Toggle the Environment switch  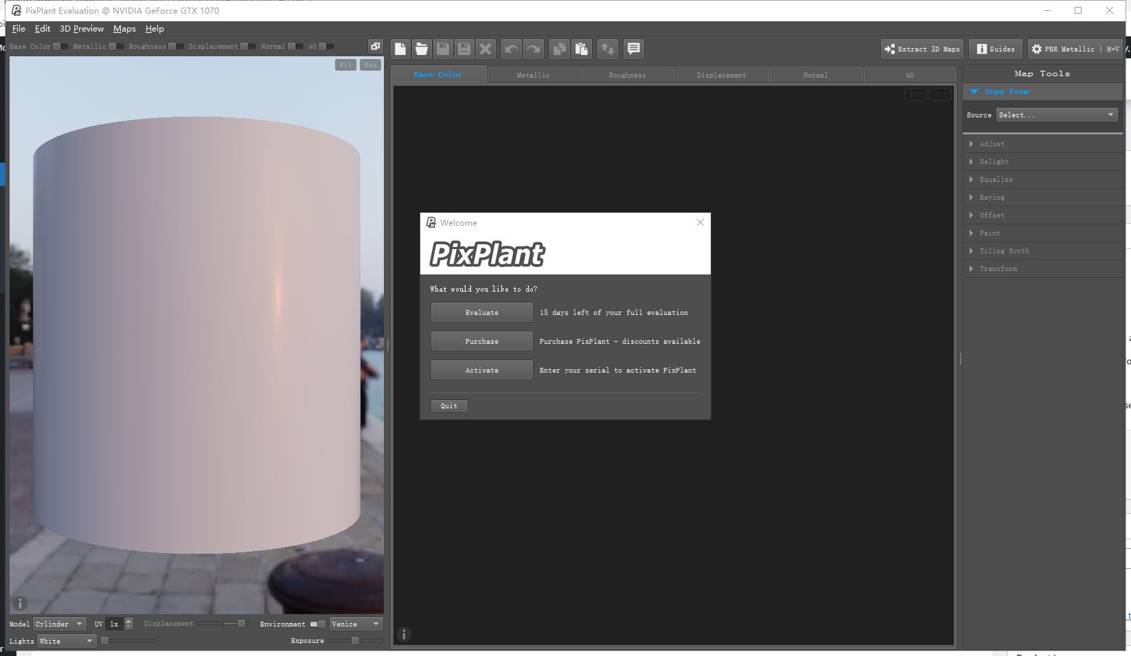click(x=318, y=624)
